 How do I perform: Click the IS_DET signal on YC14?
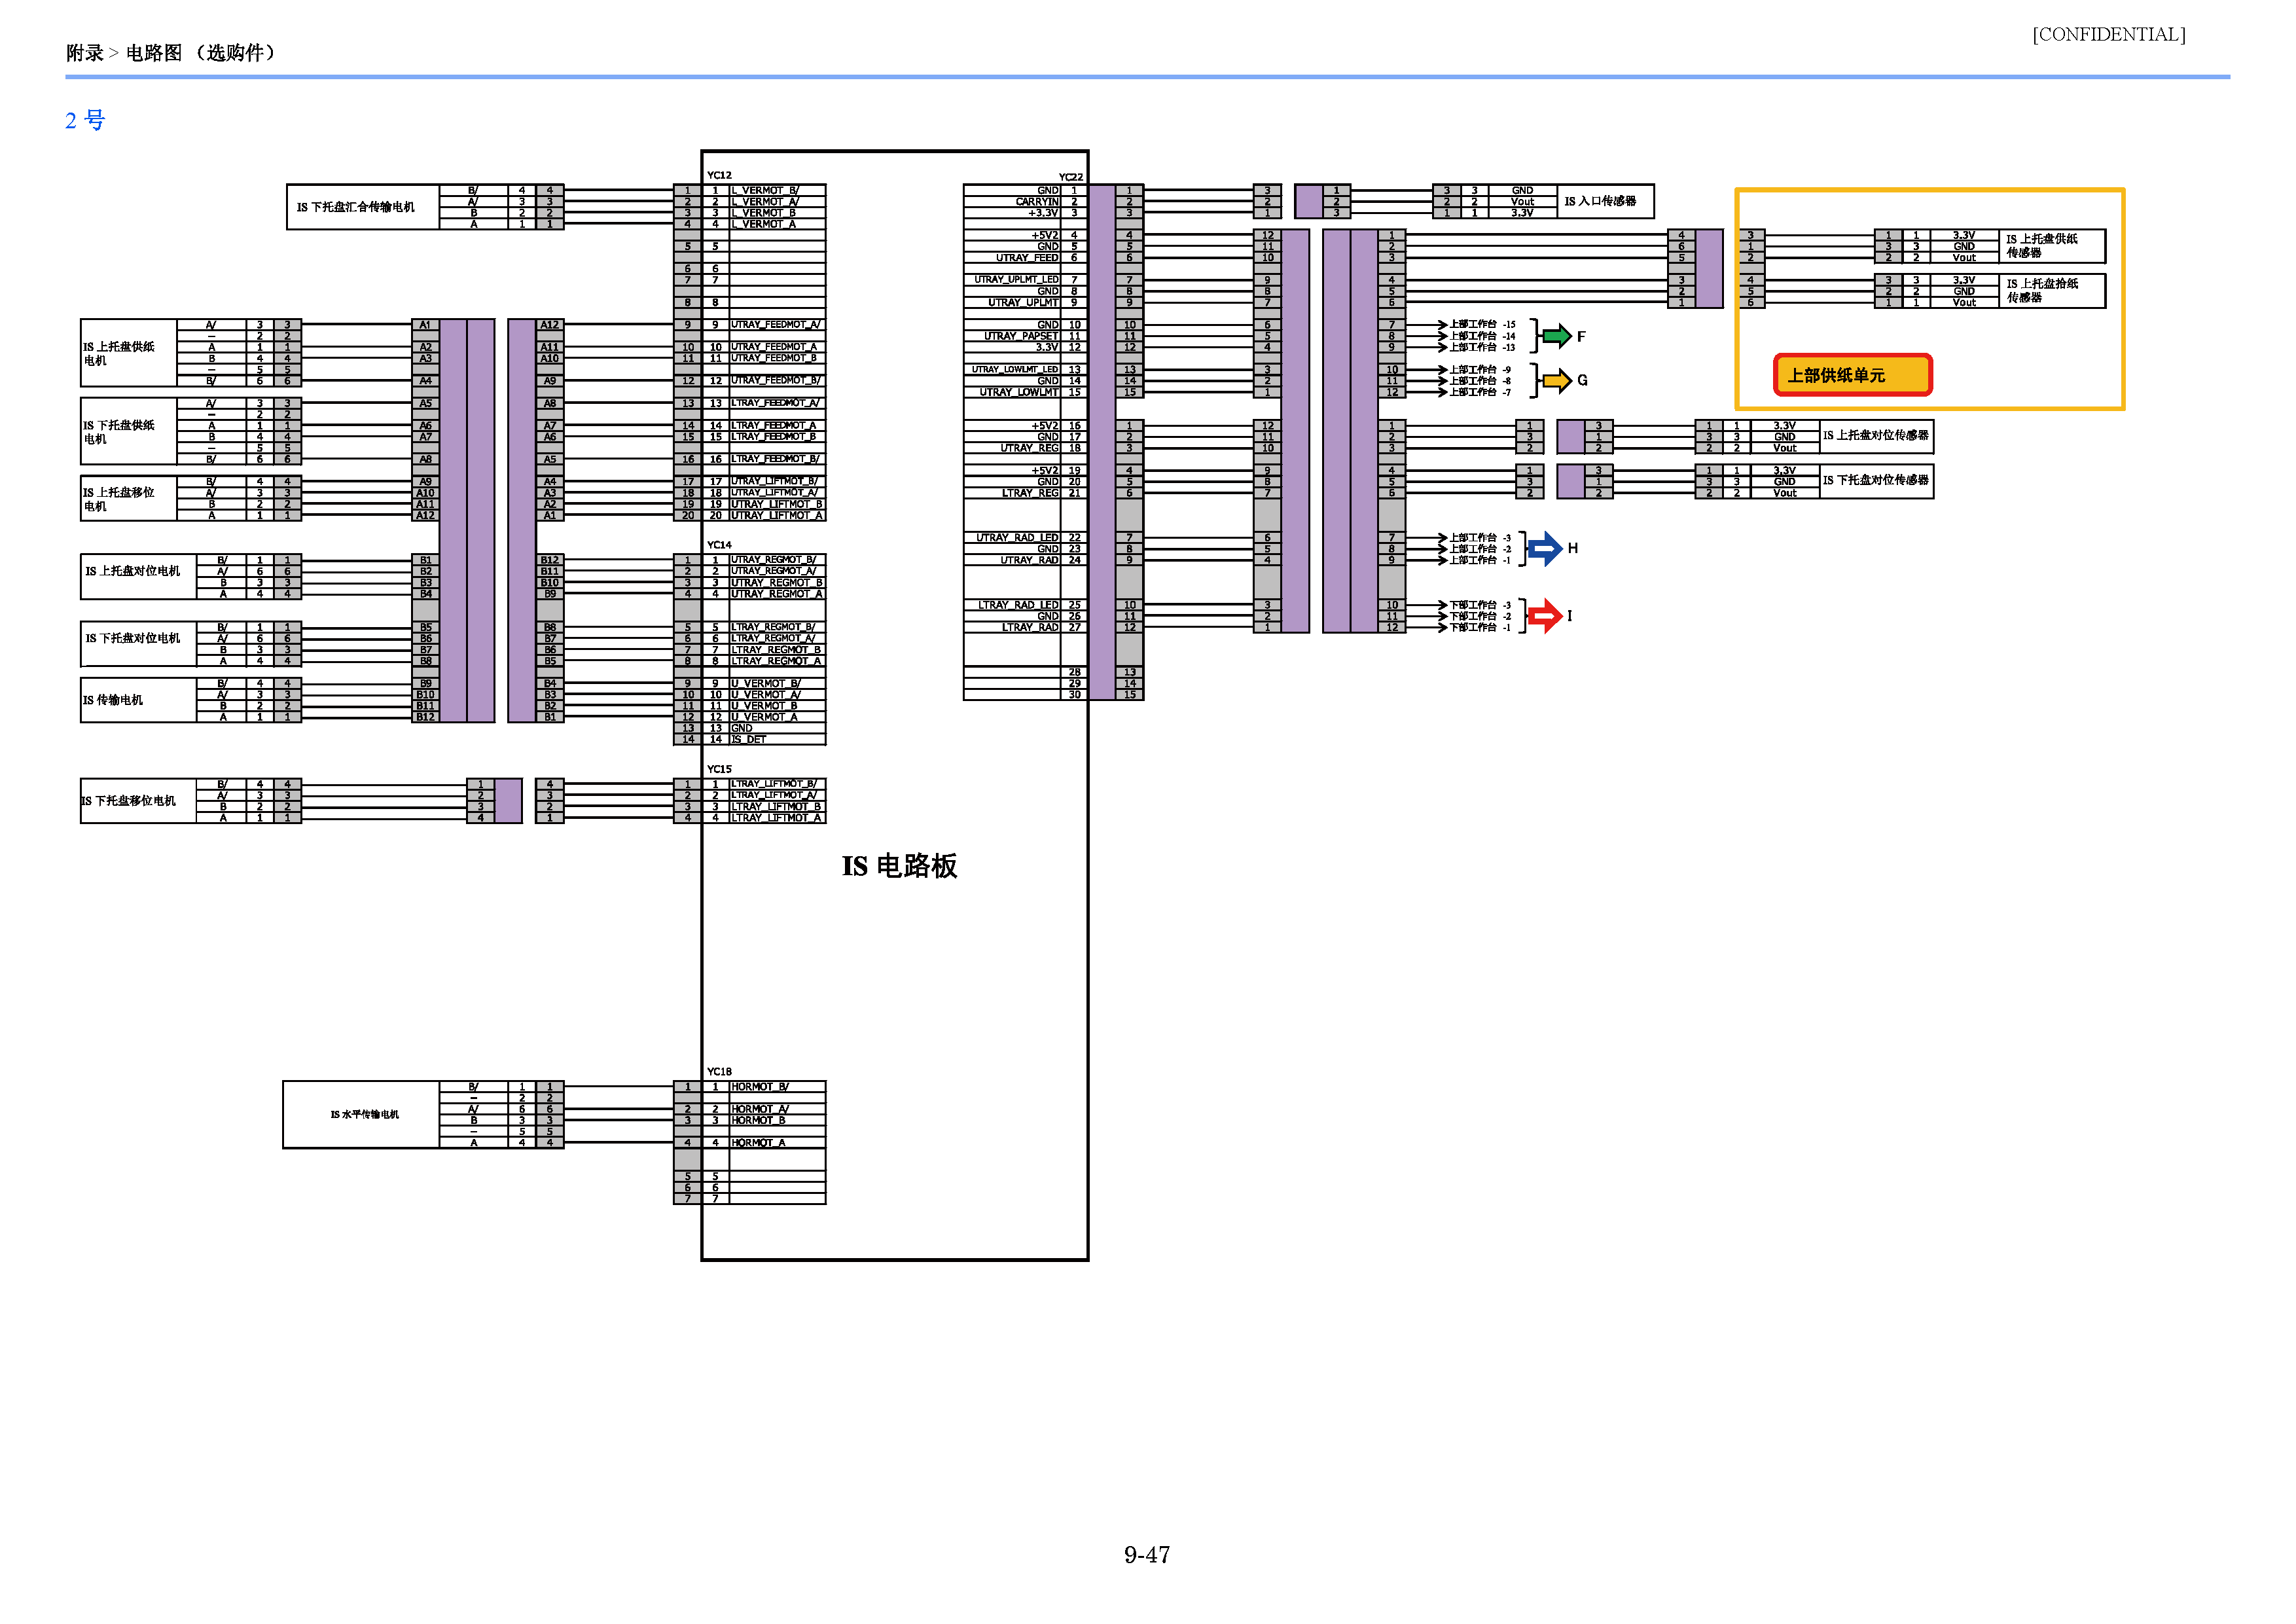(748, 740)
